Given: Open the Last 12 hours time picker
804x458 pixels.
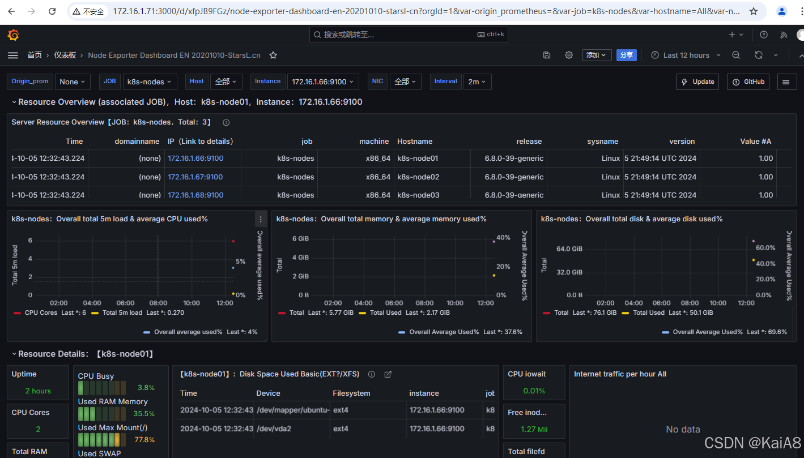Looking at the screenshot, I should click(x=686, y=55).
